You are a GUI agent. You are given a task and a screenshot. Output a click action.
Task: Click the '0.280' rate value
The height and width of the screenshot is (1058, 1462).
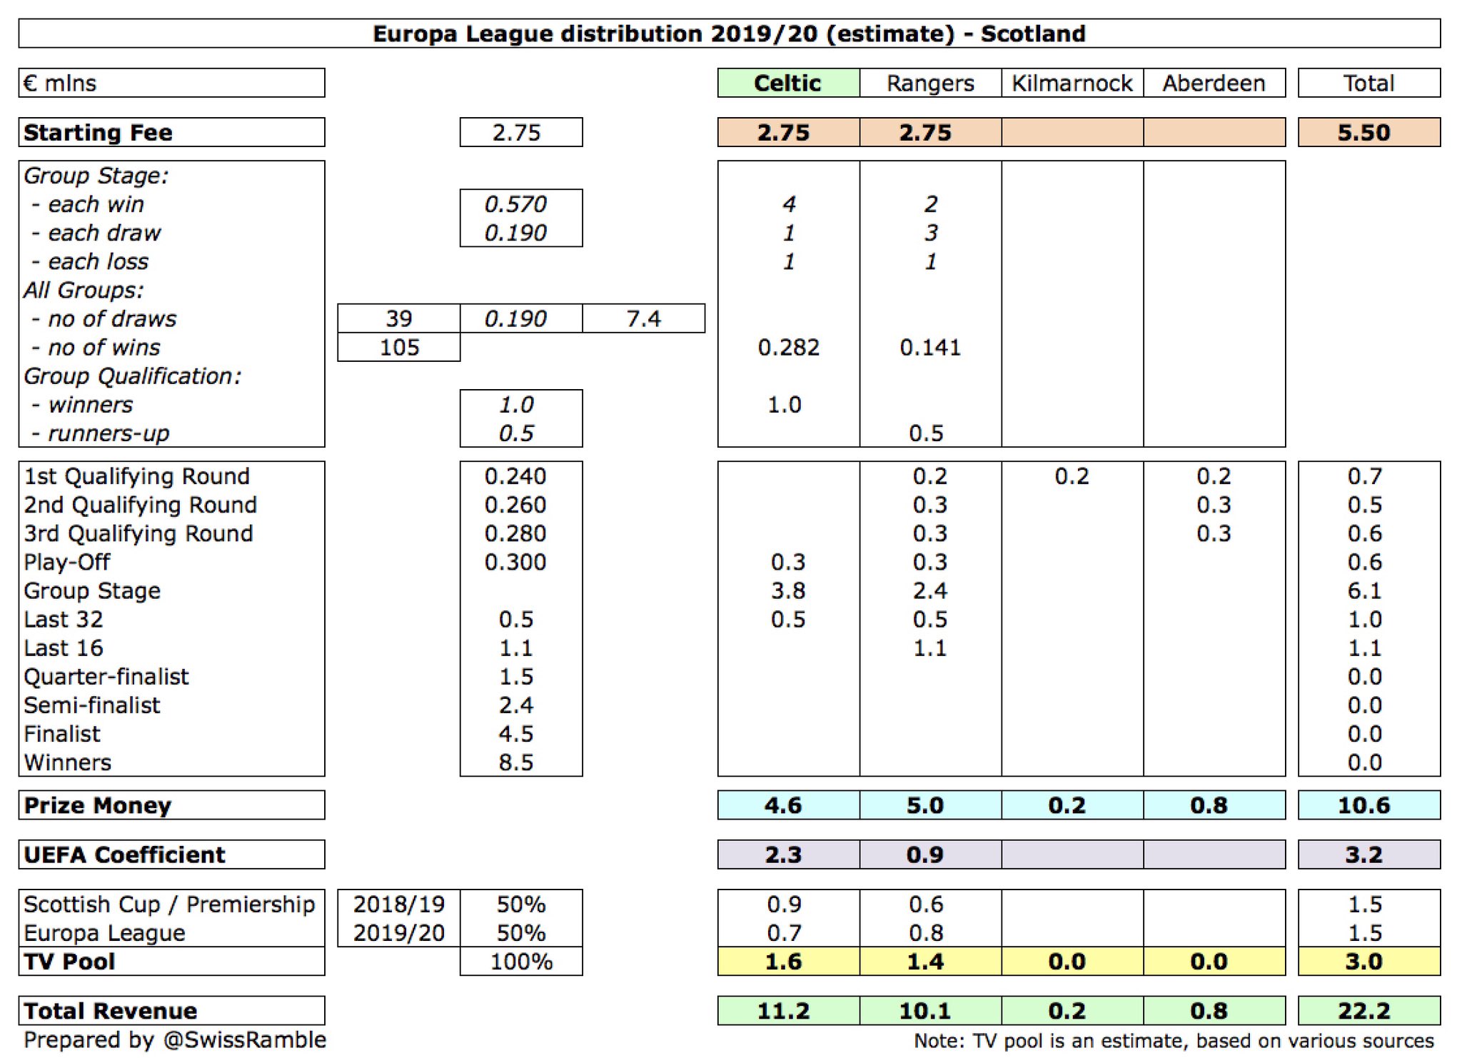click(x=515, y=533)
